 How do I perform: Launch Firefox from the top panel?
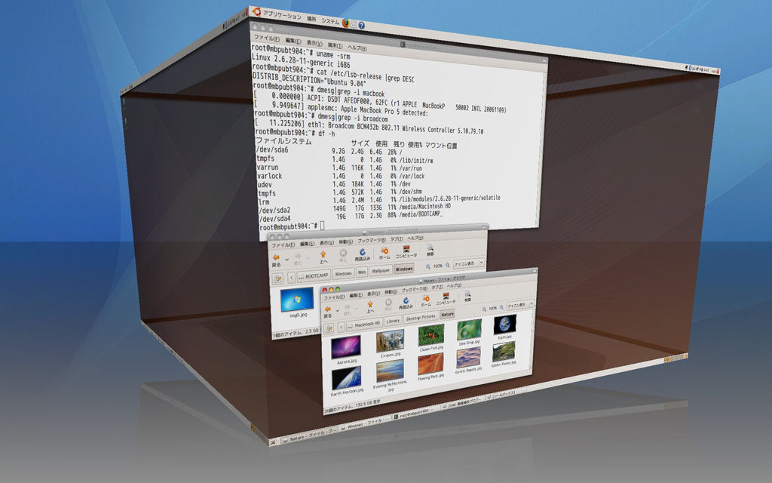(345, 23)
